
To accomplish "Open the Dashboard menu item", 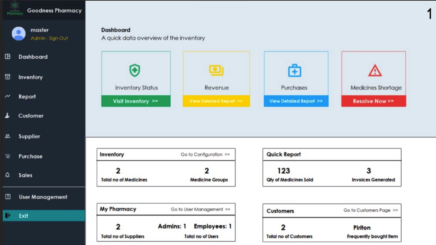I will 33,57.
